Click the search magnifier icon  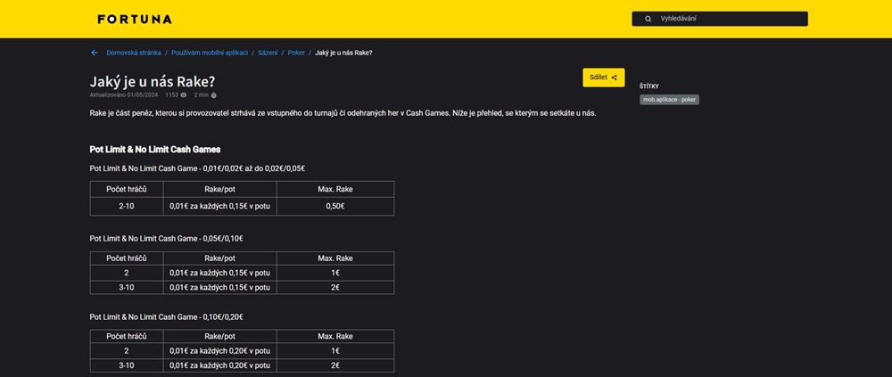[648, 19]
